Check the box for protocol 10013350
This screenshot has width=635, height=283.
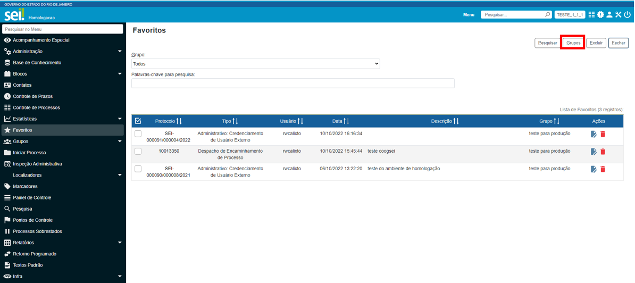[x=138, y=152]
